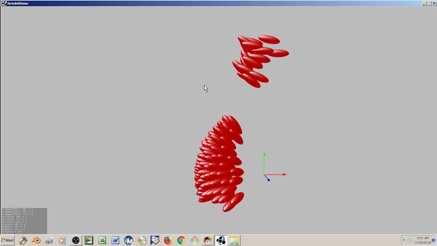Open Google Chrome from taskbar
The height and width of the screenshot is (246, 437).
pyautogui.click(x=181, y=241)
